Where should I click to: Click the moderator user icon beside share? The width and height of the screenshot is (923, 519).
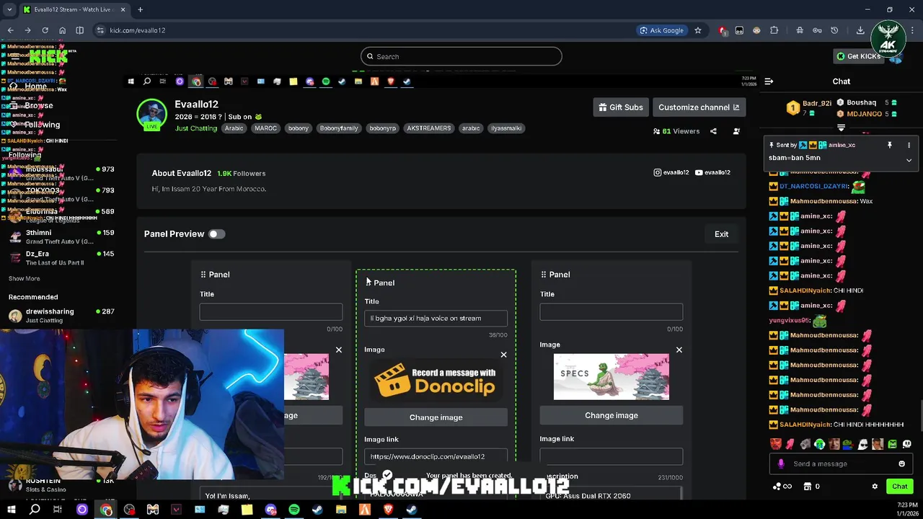(736, 131)
